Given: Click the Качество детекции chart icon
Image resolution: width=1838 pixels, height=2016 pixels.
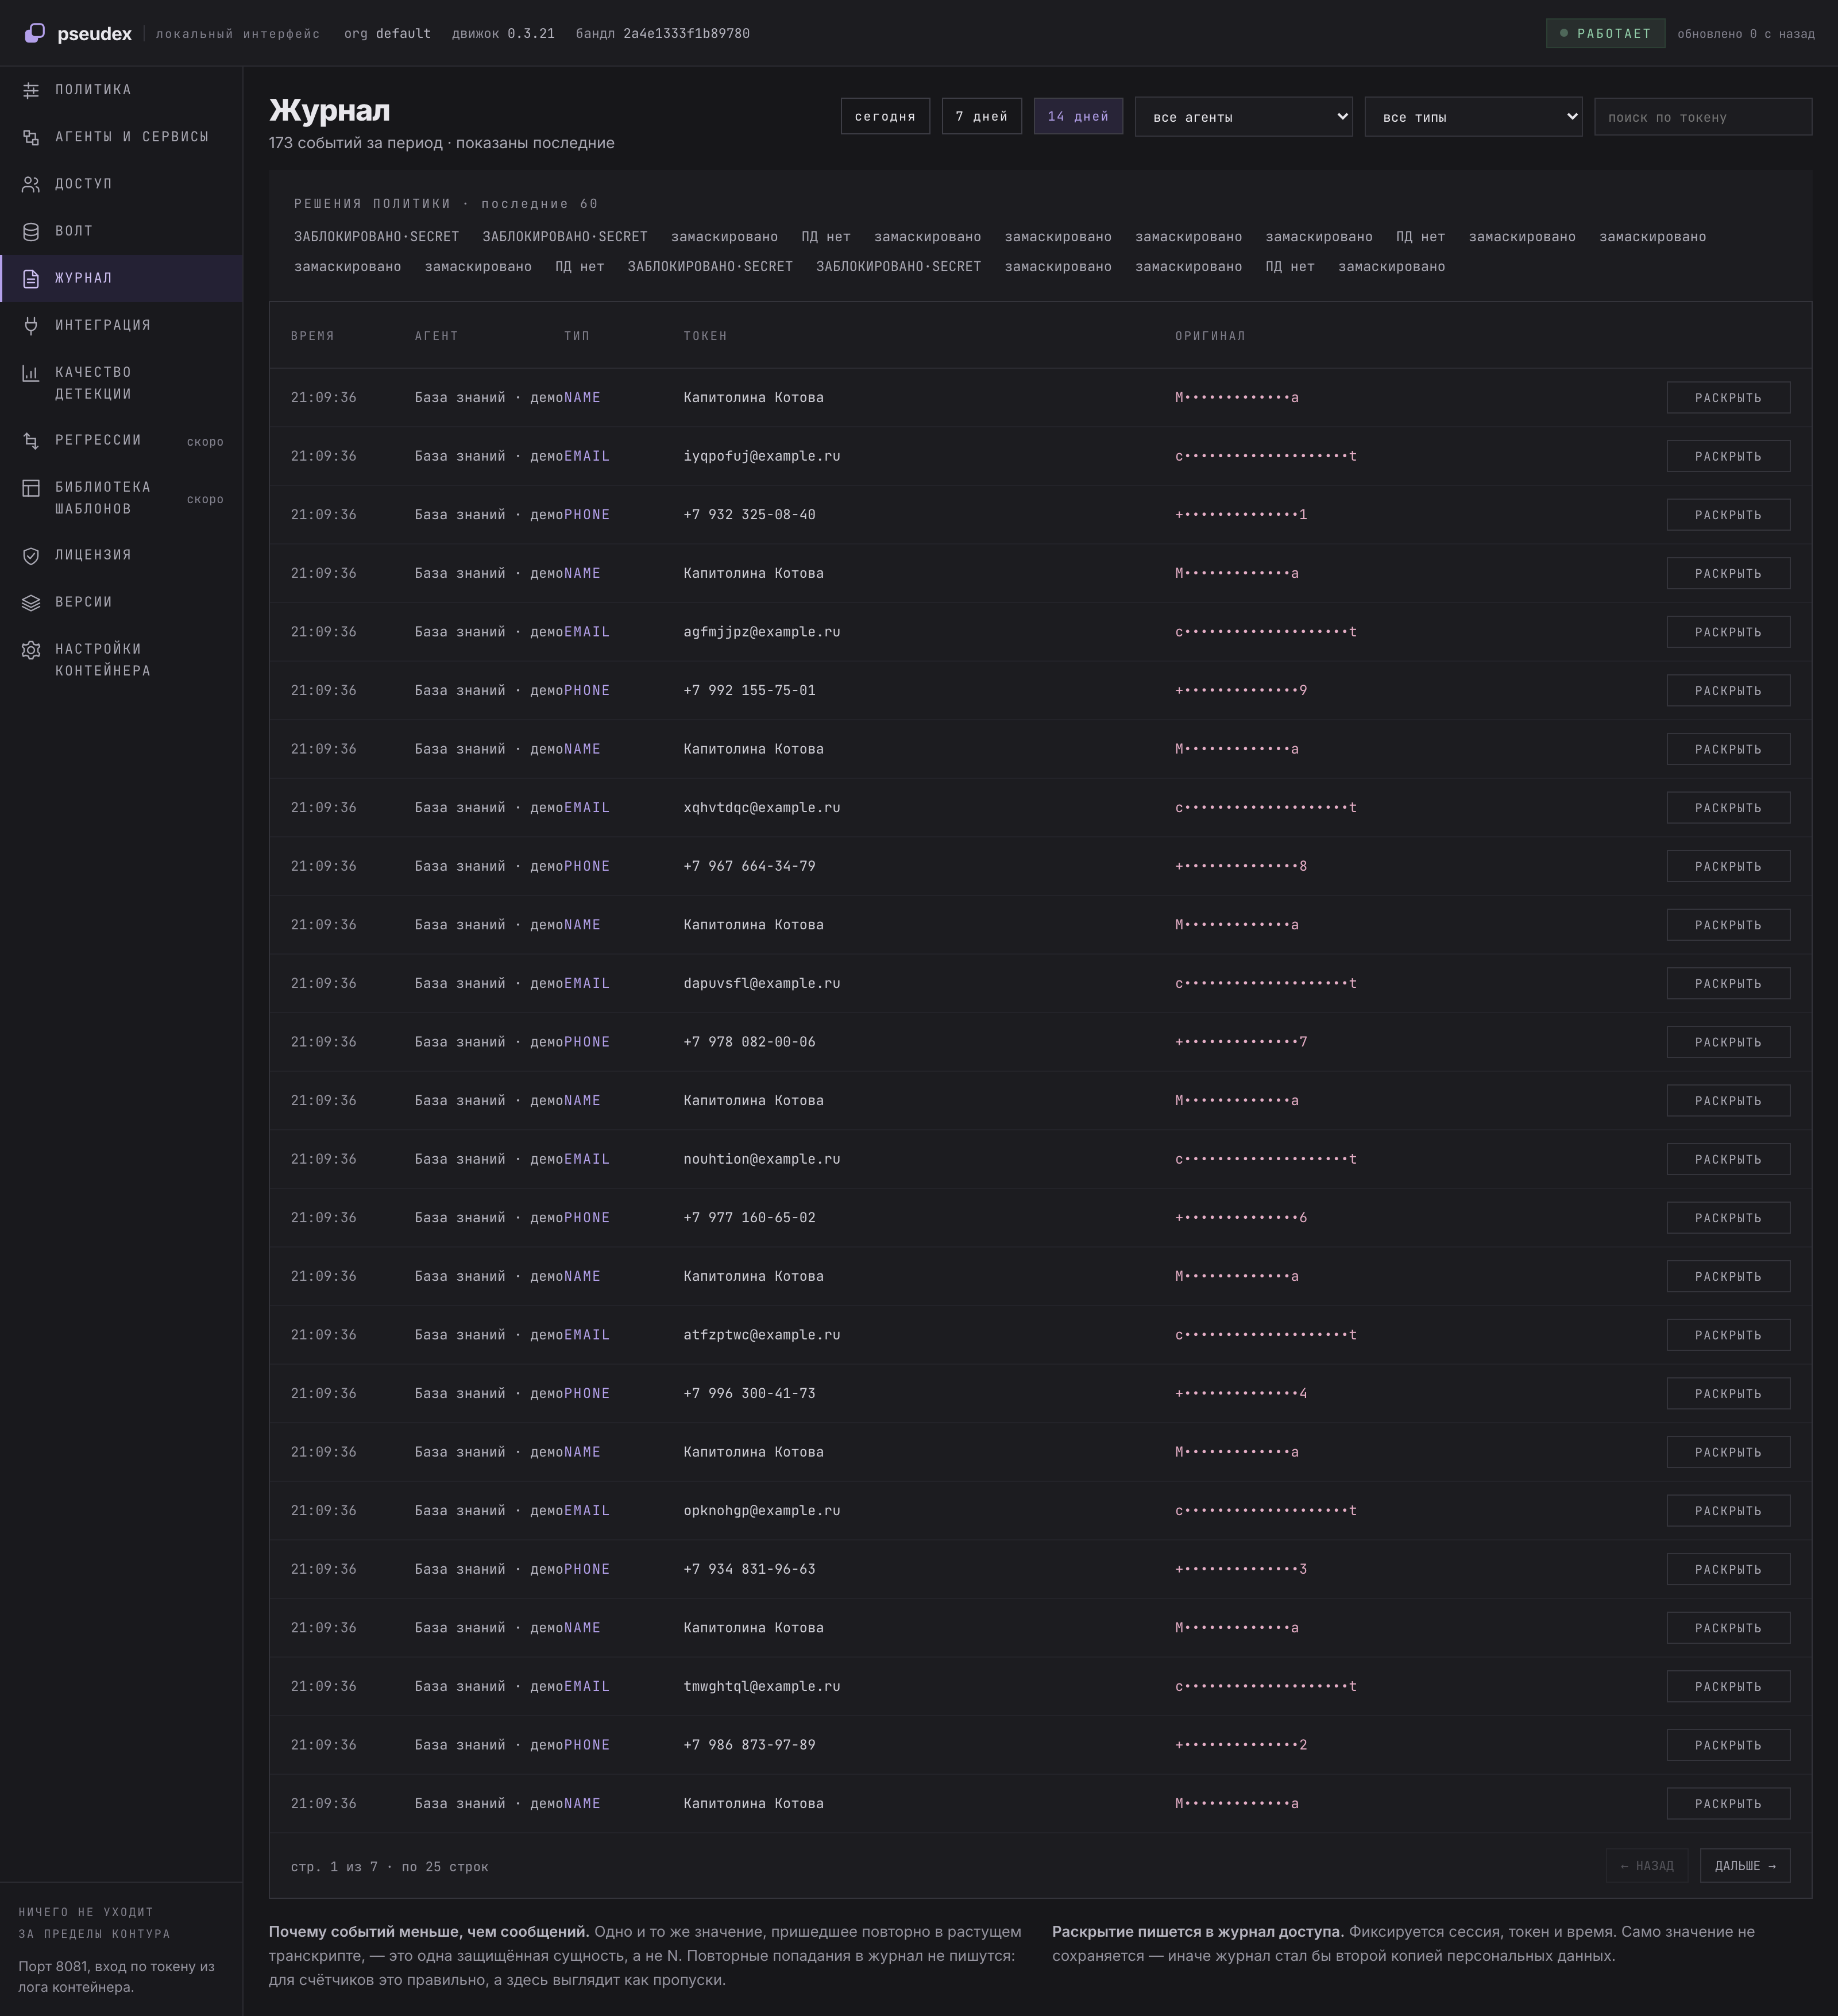Looking at the screenshot, I should coord(31,373).
